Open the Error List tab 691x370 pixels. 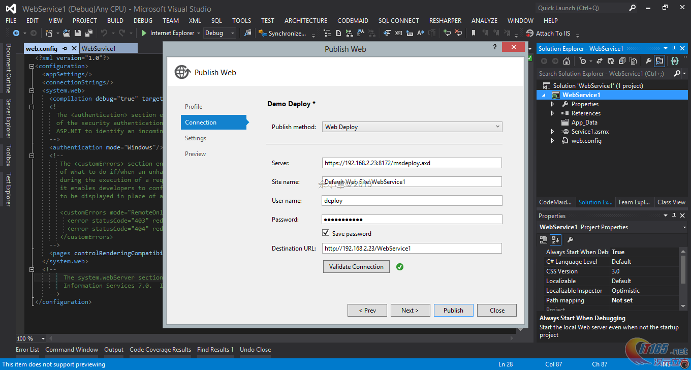27,350
